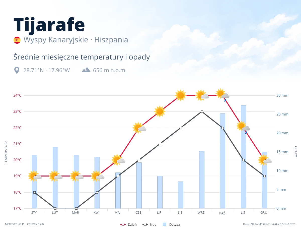The width and height of the screenshot is (301, 231).
Task: Click the STY month label
Action: click(34, 213)
